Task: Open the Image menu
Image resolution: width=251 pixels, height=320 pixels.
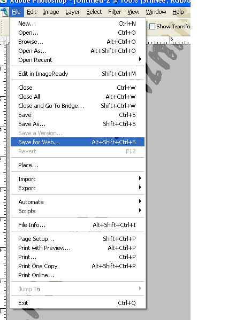Action: coord(51,12)
